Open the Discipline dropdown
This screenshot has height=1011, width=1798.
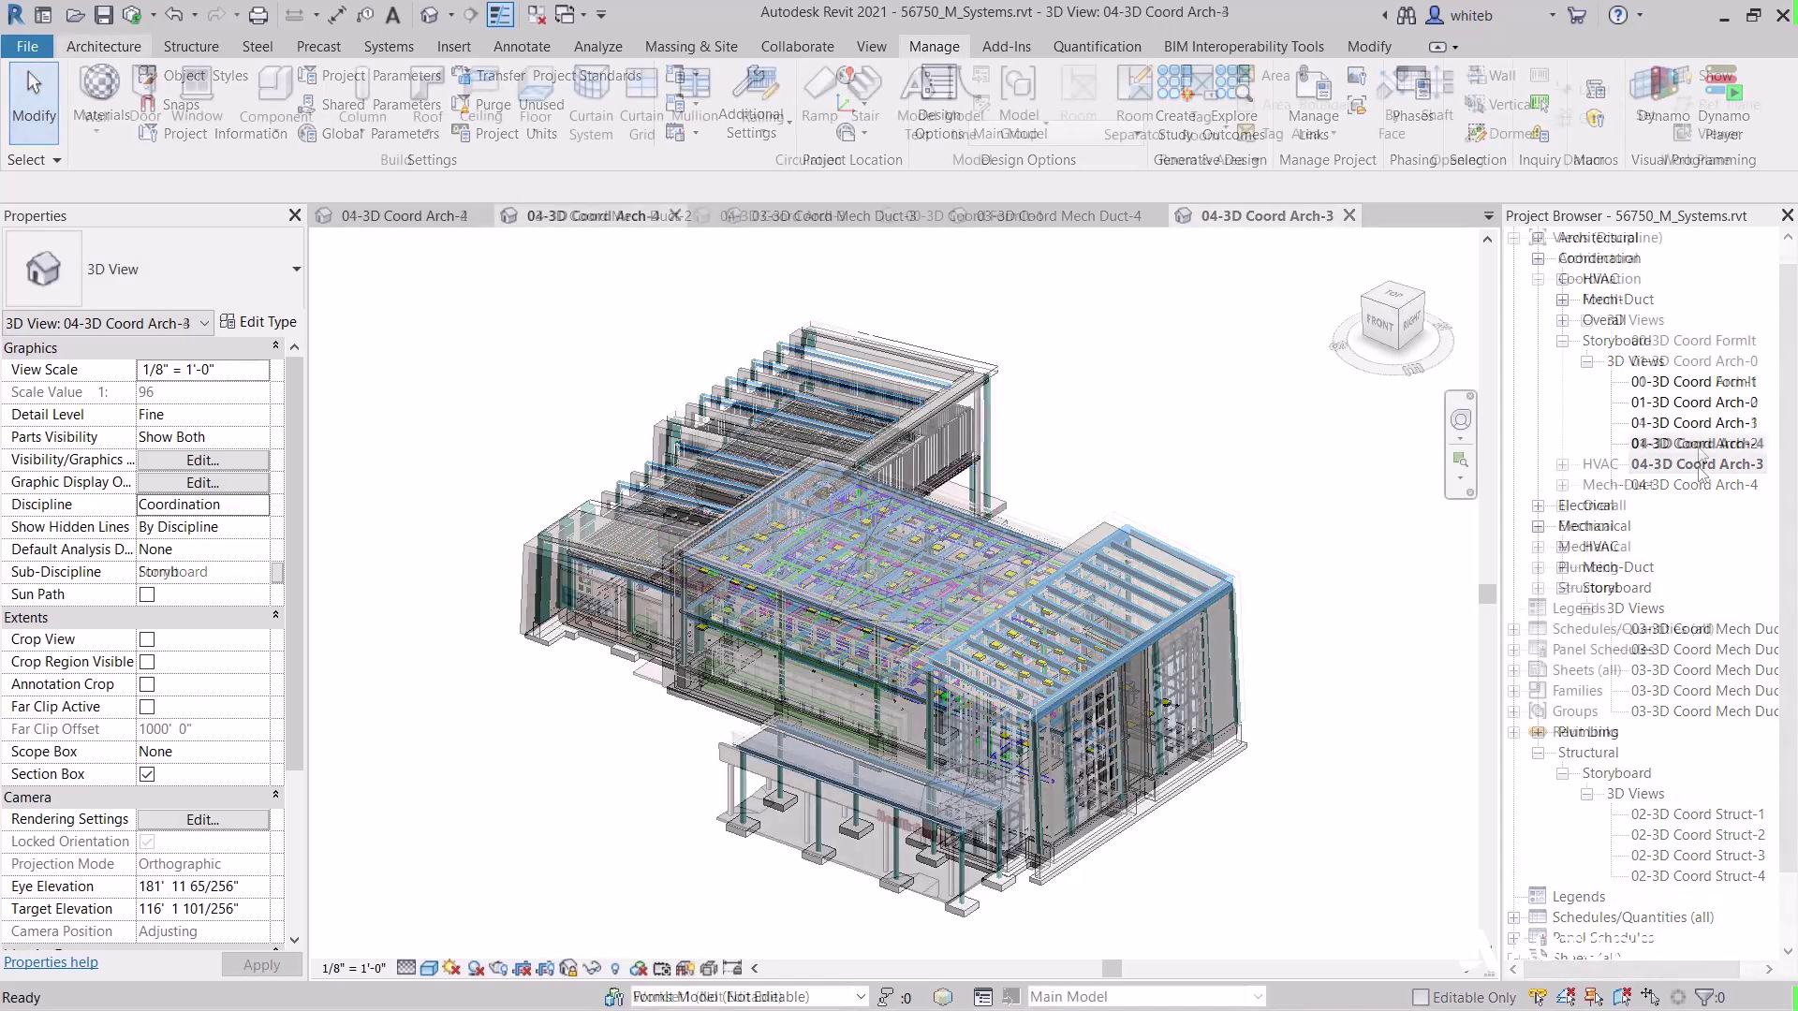pos(202,505)
